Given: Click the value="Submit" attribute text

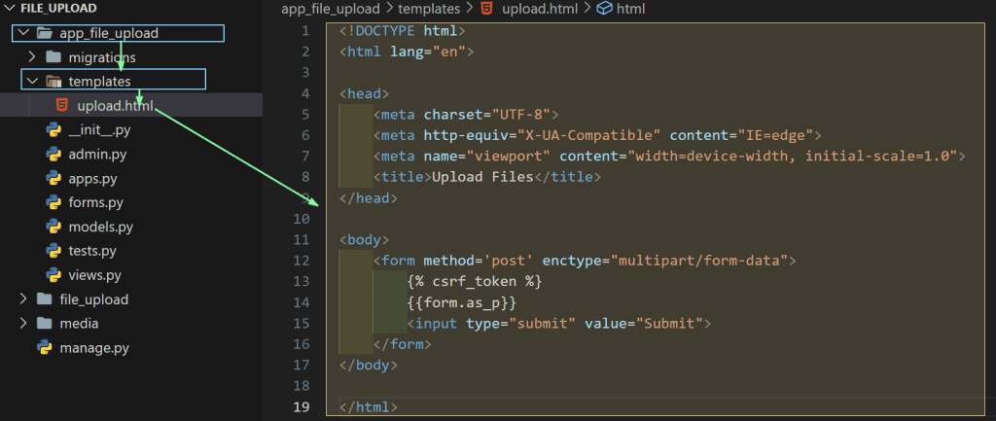Looking at the screenshot, I should 644,323.
